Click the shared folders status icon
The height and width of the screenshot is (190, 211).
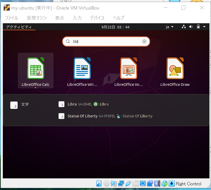(x=136, y=184)
